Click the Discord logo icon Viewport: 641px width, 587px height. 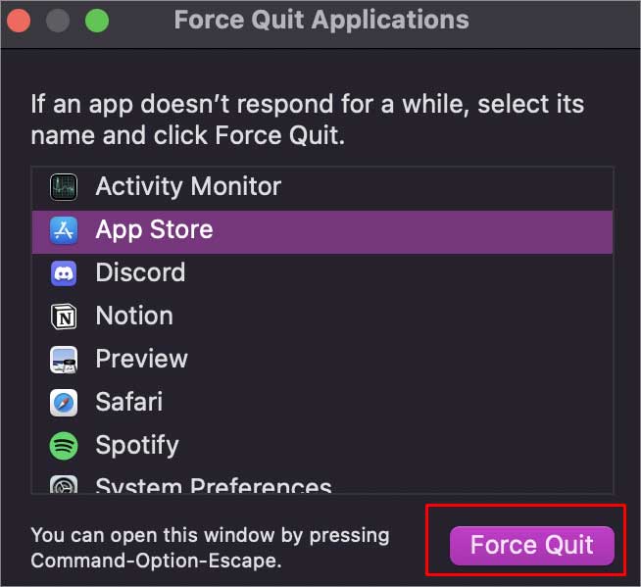tap(64, 273)
